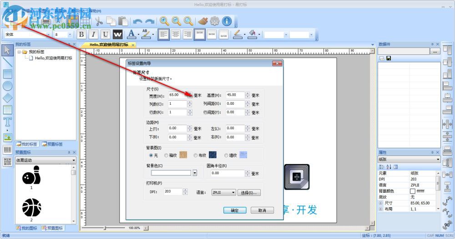Image resolution: width=455 pixels, height=239 pixels.
Task: Click 确定 button in wizard
Action: (x=235, y=210)
